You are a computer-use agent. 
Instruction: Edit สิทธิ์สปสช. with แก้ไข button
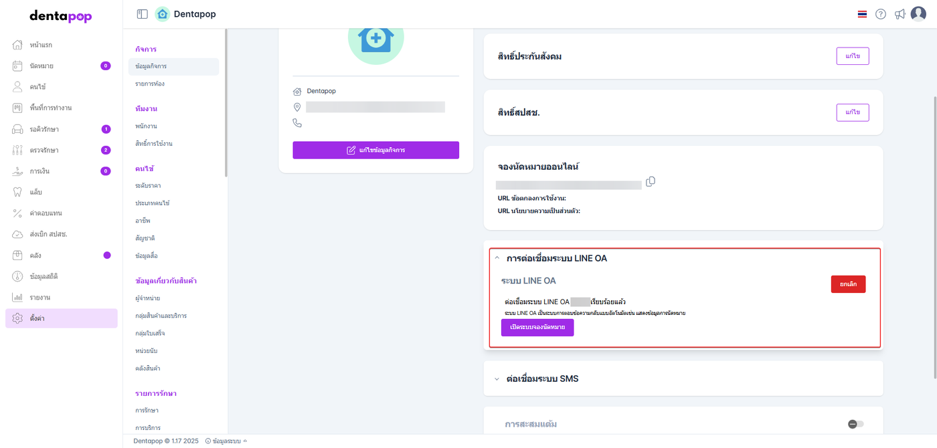coord(853,112)
